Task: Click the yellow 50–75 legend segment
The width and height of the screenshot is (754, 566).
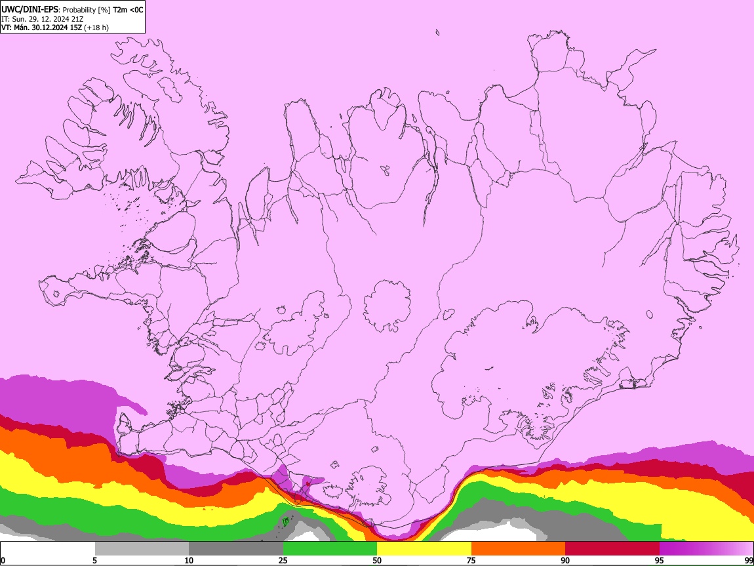Action: [x=424, y=549]
